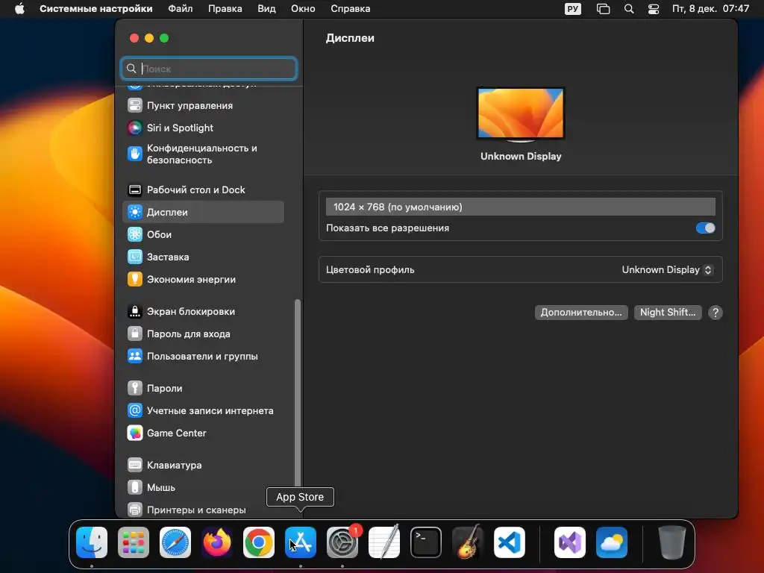Viewport: 764px width, 573px height.
Task: Open the Правка menu
Action: pos(225,9)
